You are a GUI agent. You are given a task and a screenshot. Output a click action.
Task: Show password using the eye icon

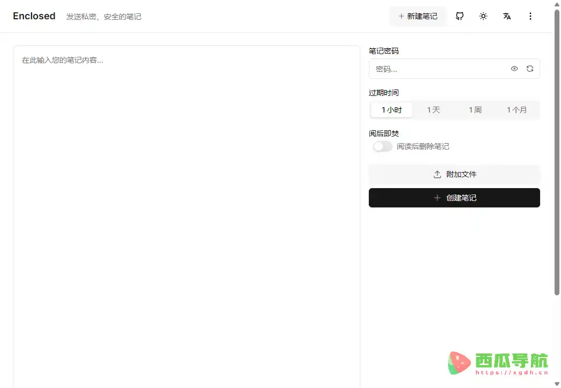click(514, 69)
